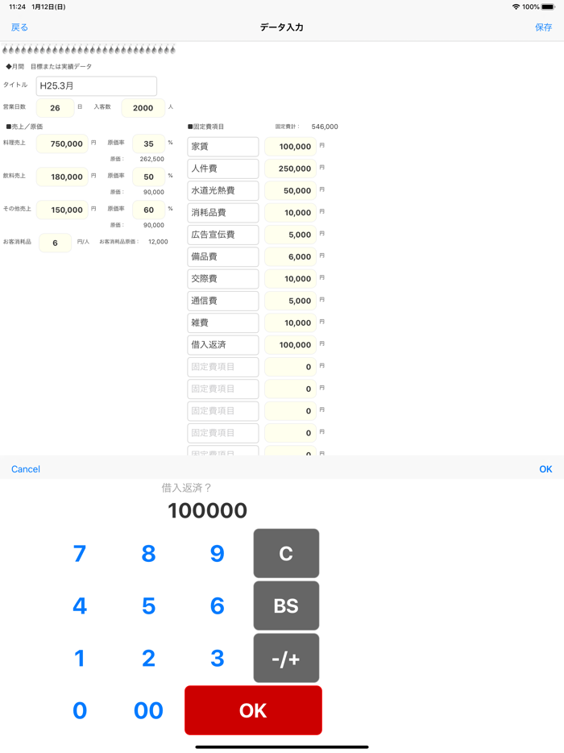The height and width of the screenshot is (753, 564).
Task: Select 人件費 amount 250,000
Action: click(290, 168)
